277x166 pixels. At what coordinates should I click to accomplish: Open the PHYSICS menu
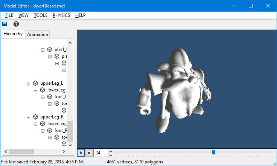tap(61, 15)
